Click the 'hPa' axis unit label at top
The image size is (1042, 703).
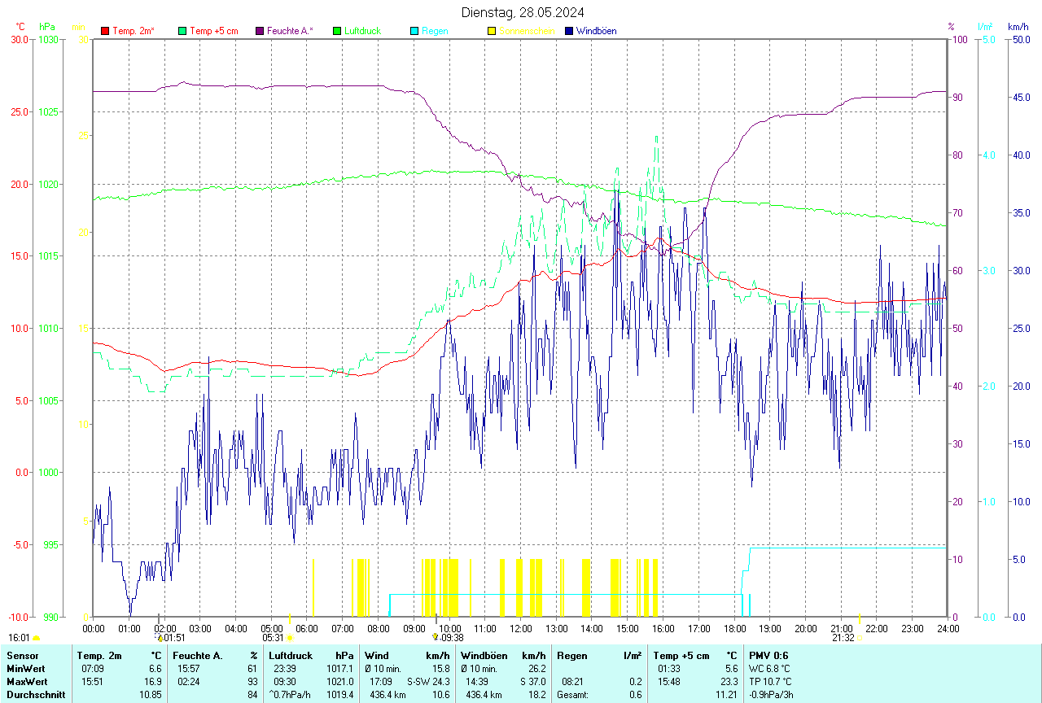46,27
